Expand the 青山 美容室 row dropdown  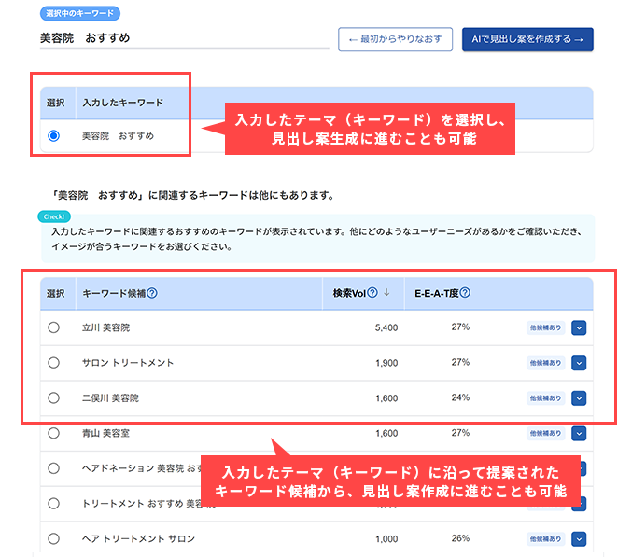(x=579, y=433)
